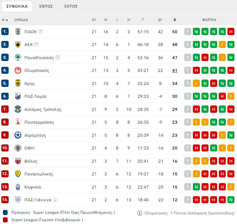Click the ΑΕΚ team logo
237x224 pixels.
point(18,44)
